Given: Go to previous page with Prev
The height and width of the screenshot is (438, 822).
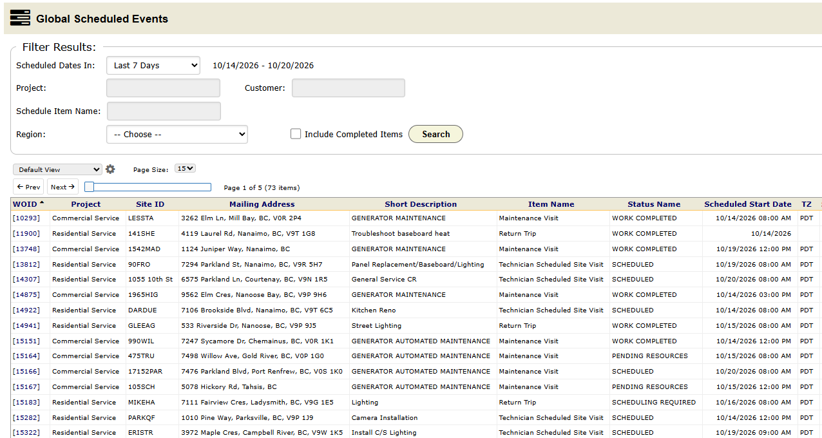Looking at the screenshot, I should (x=28, y=187).
